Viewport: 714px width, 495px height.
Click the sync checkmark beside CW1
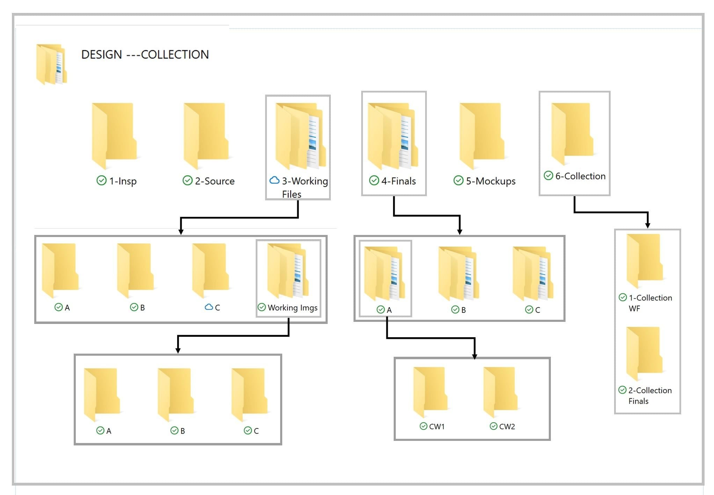point(423,426)
